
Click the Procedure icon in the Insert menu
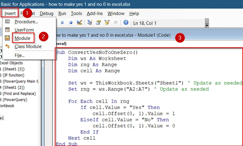point(7,21)
